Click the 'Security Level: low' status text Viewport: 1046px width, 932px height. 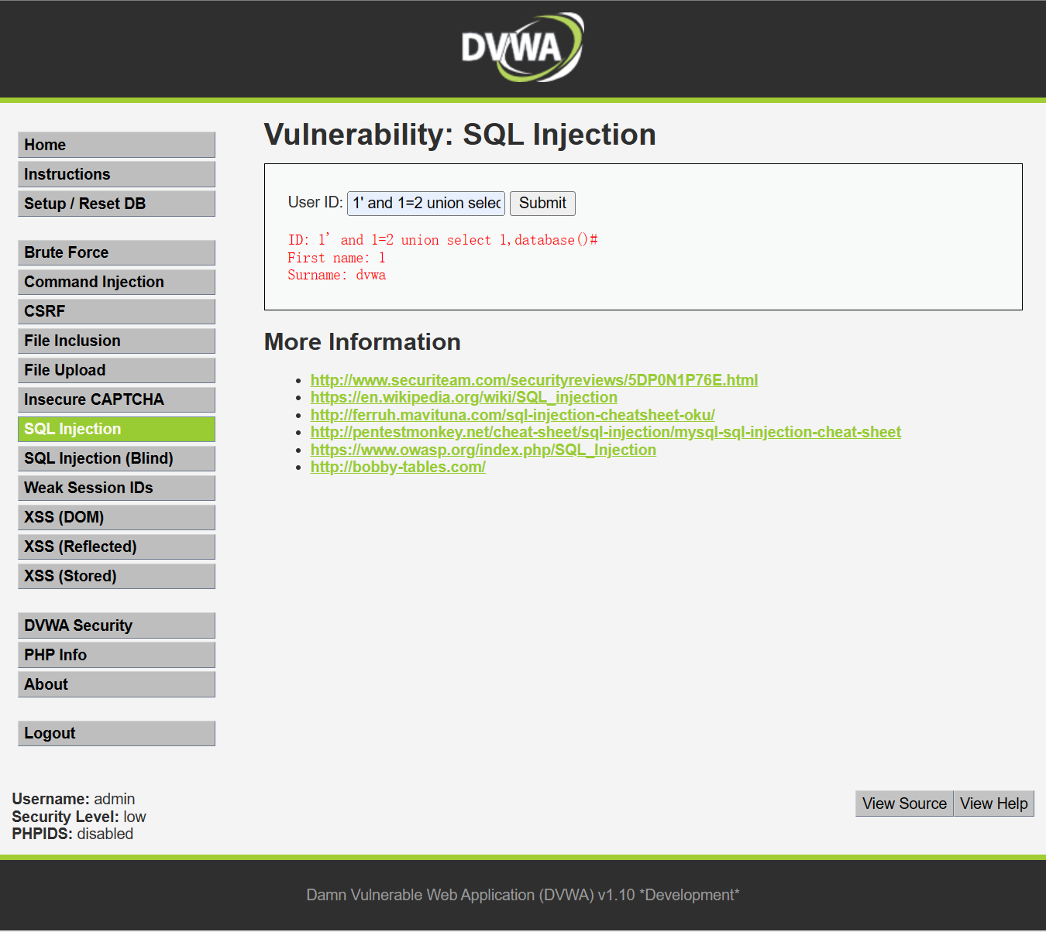tap(79, 817)
